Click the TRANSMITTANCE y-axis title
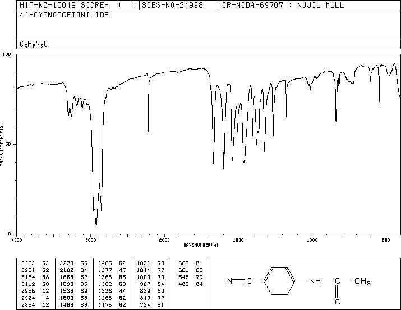The width and height of the screenshot is (401, 310). click(x=2, y=145)
